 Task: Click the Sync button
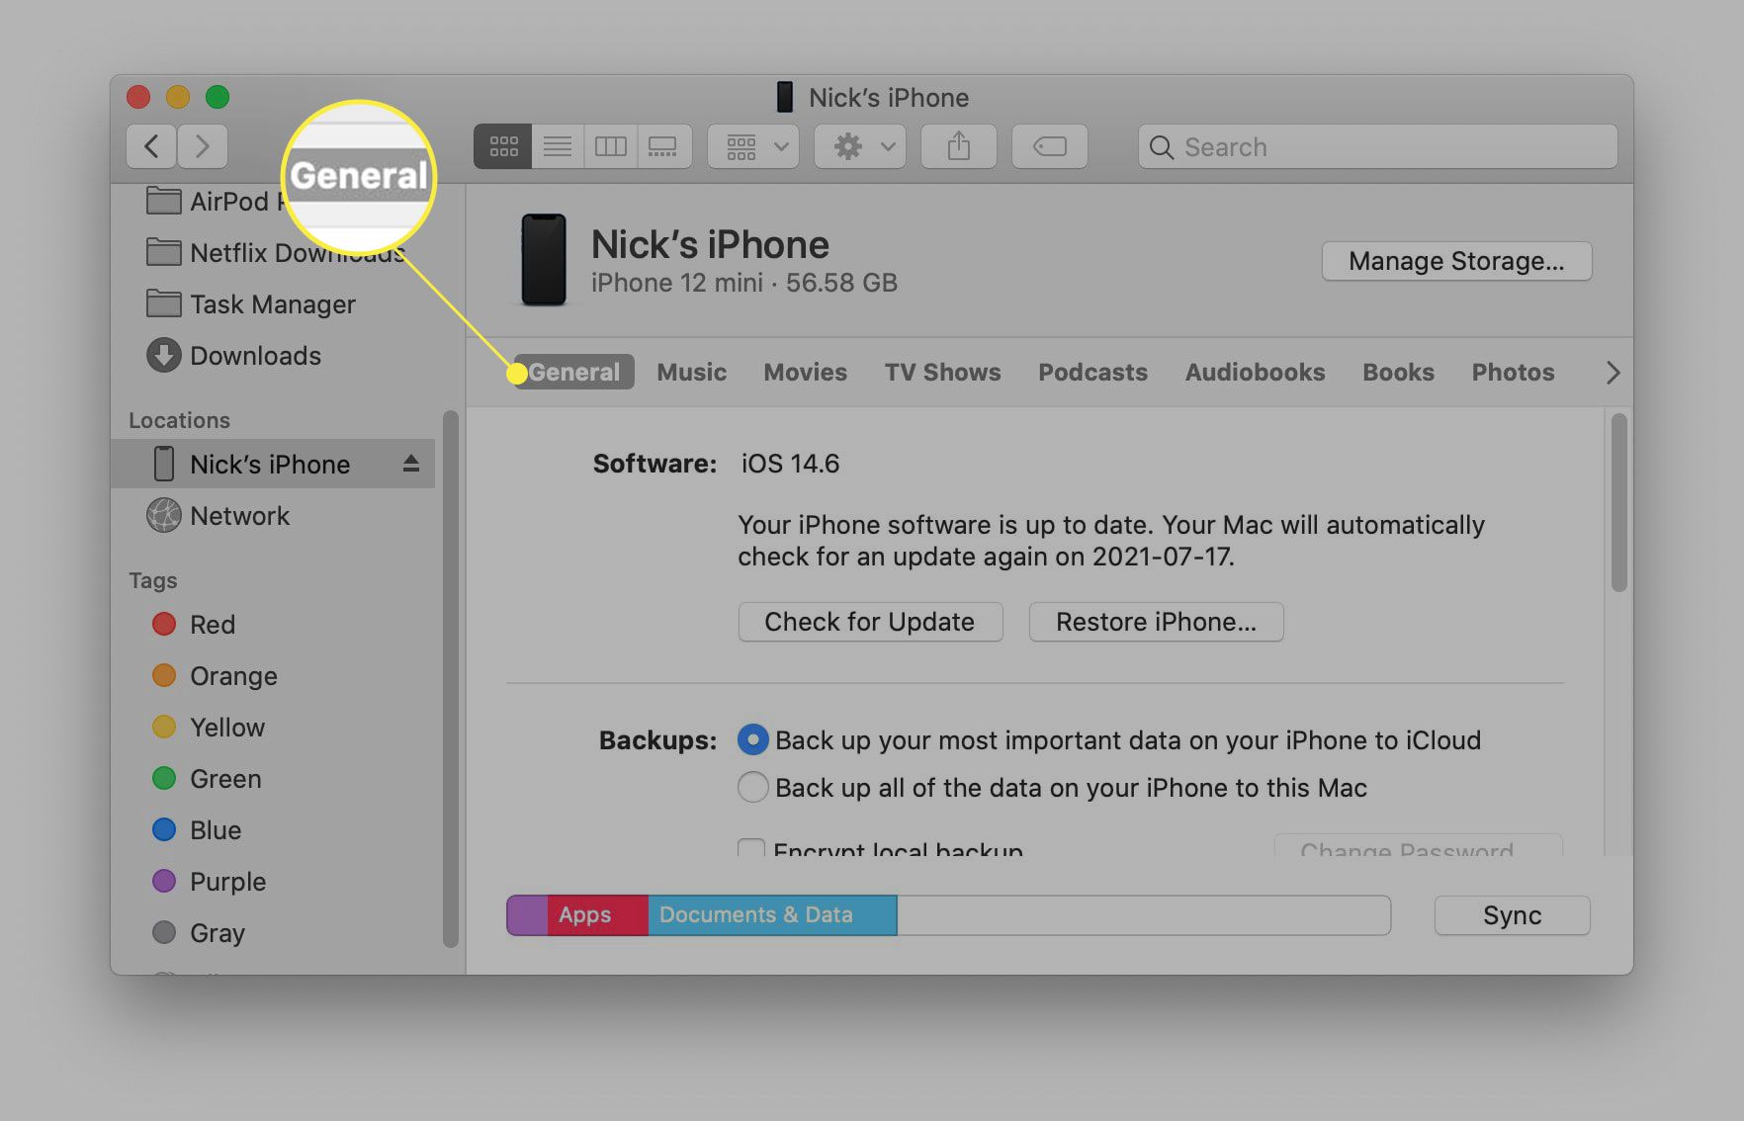tap(1512, 915)
